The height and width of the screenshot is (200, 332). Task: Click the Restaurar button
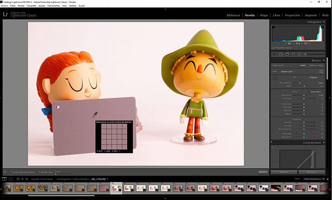pos(312,172)
